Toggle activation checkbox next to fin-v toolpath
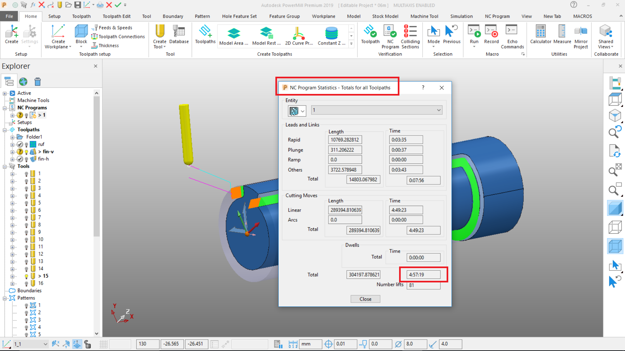Viewport: 625px width, 351px height. (20, 152)
